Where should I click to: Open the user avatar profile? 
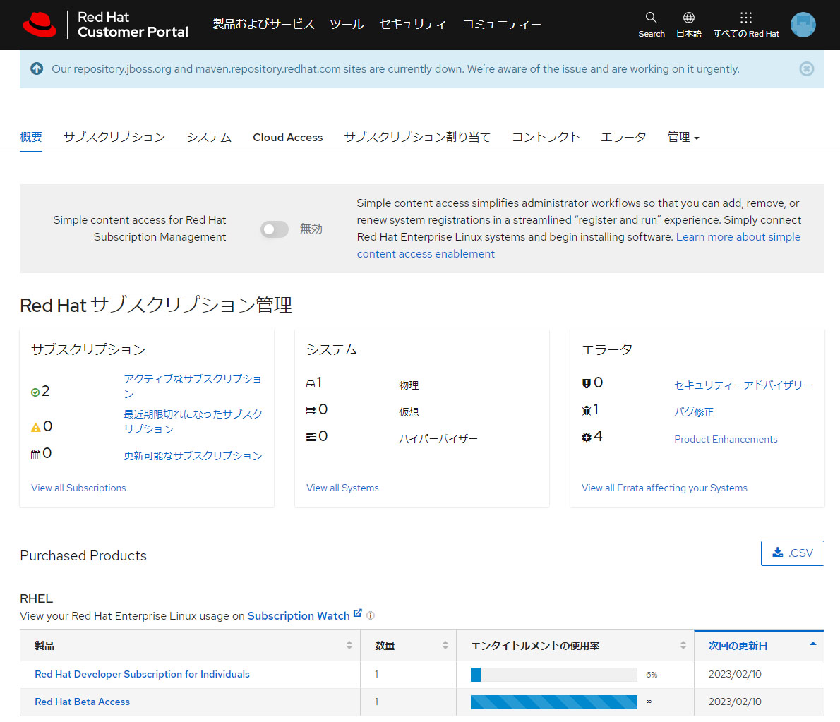803,25
